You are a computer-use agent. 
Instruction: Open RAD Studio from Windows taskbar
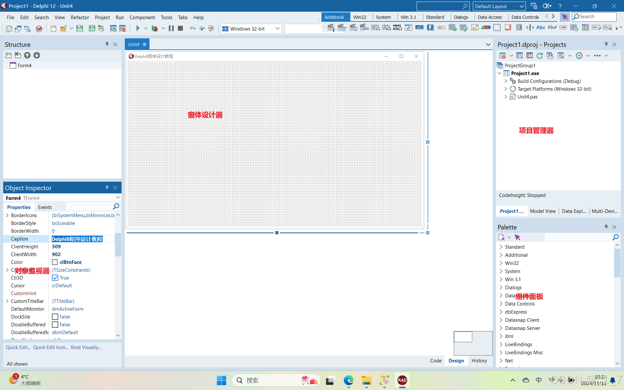402,380
